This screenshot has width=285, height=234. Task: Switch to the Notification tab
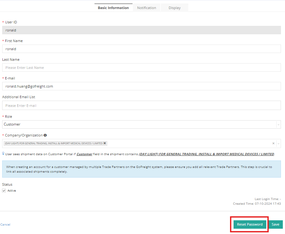click(147, 8)
